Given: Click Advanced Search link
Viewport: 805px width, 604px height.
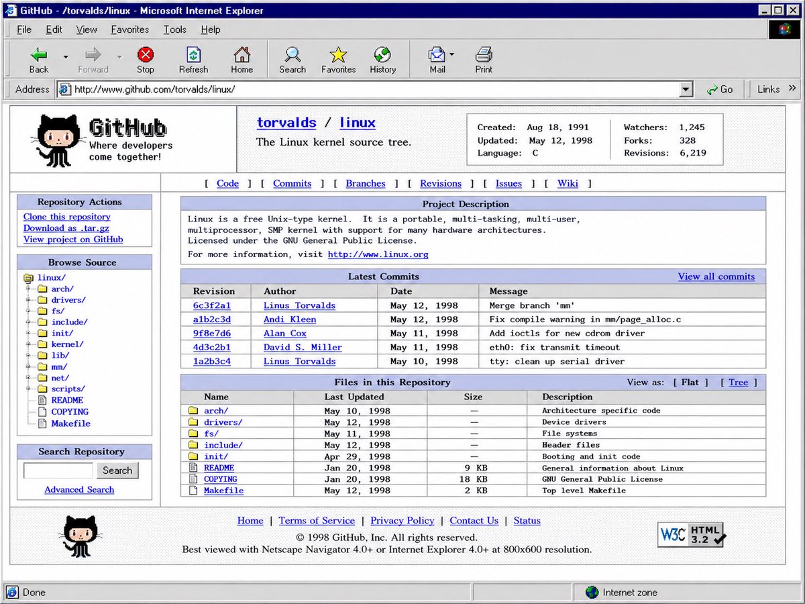Looking at the screenshot, I should [x=79, y=490].
